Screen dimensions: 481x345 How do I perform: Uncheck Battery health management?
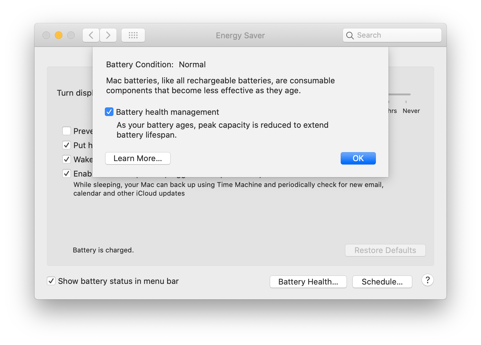(x=109, y=112)
